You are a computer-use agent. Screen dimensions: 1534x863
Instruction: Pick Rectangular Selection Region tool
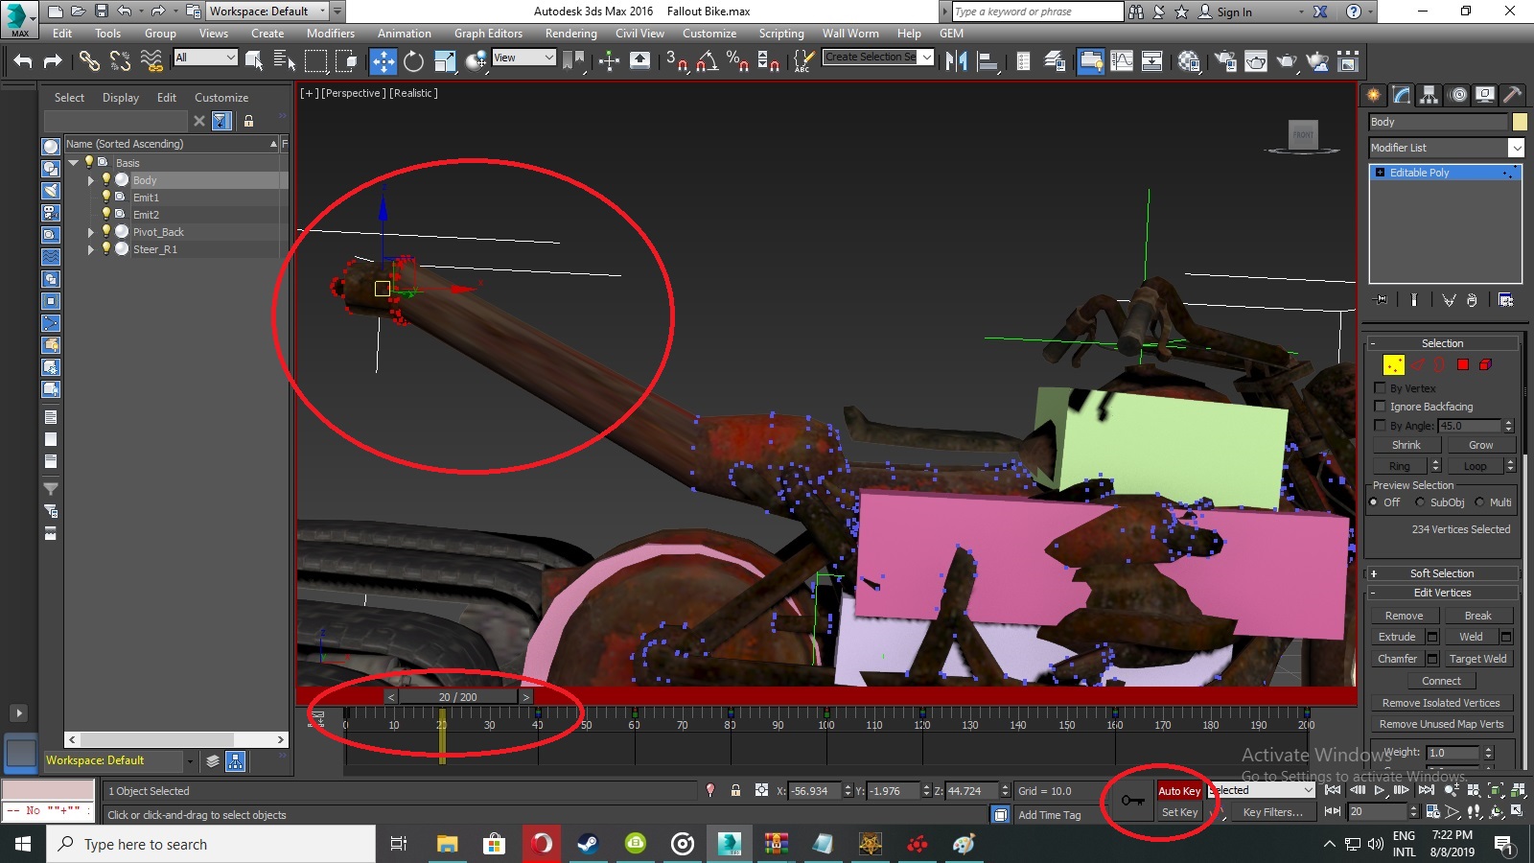[315, 61]
